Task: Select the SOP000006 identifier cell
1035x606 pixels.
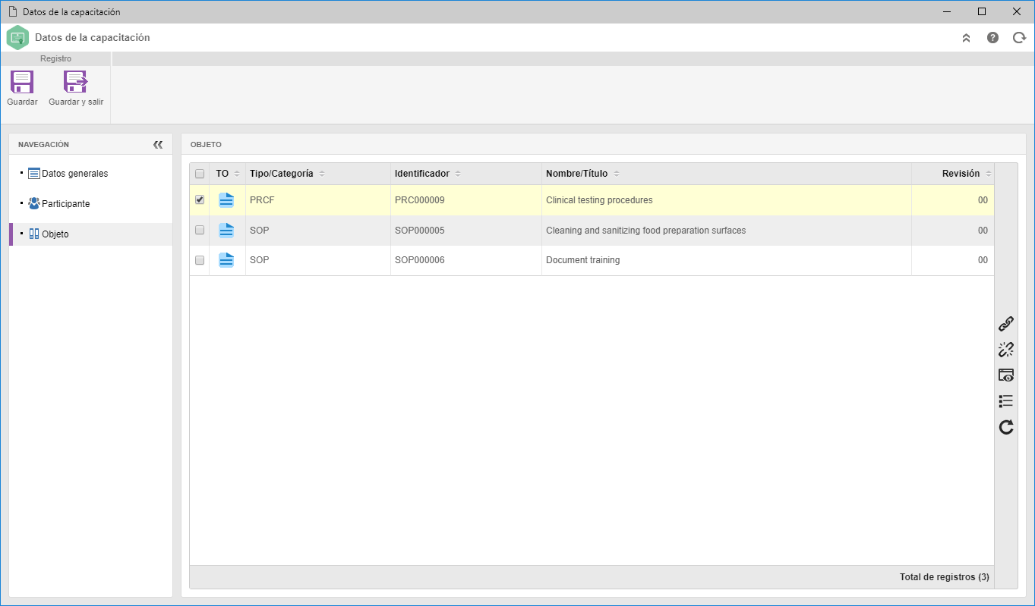Action: pos(466,260)
